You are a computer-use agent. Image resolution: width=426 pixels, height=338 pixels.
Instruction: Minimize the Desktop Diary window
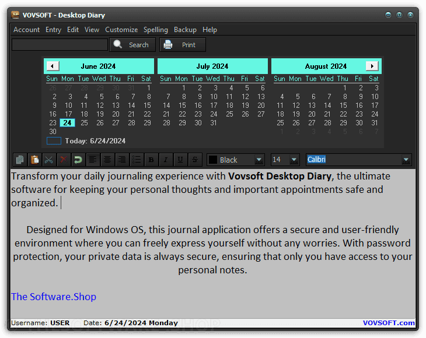(x=388, y=15)
